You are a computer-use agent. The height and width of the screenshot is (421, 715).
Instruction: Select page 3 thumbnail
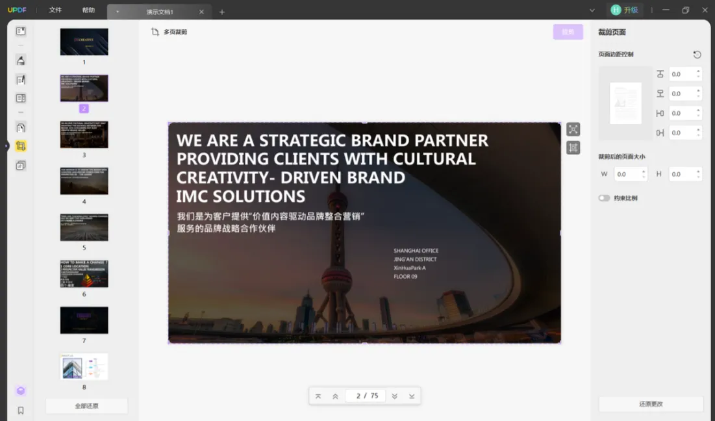click(84, 134)
